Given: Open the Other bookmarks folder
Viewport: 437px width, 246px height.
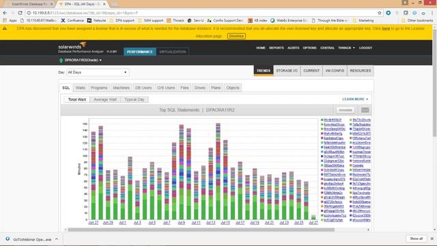Looking at the screenshot, I should 417,20.
